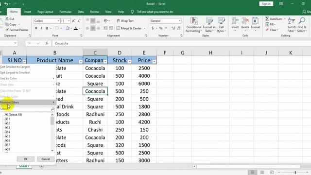
Task: Open the Stock column filter dropdown
Action: [x=130, y=62]
